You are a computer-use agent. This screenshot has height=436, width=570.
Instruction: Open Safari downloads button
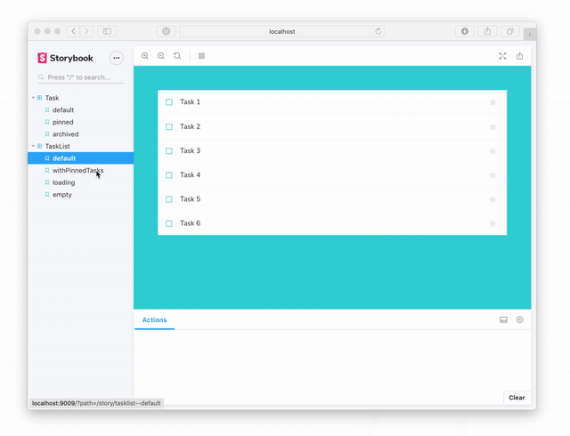[465, 31]
